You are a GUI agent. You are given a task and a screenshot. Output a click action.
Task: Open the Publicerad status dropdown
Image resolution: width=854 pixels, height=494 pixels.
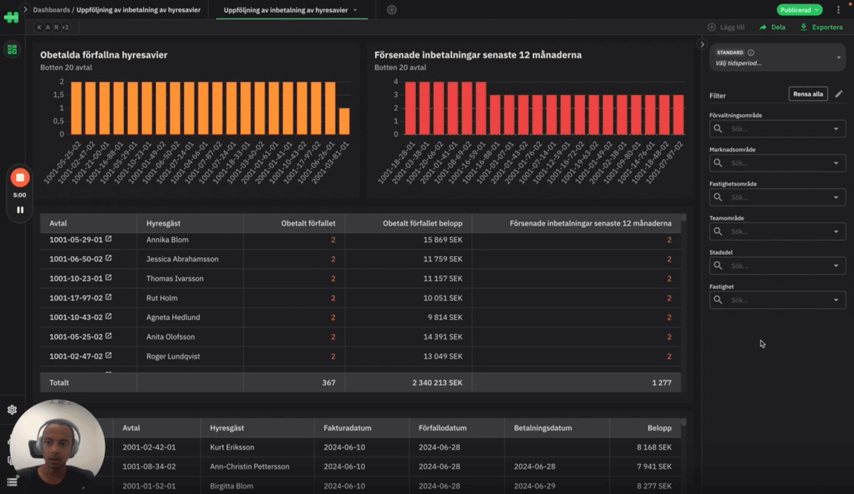pos(800,10)
